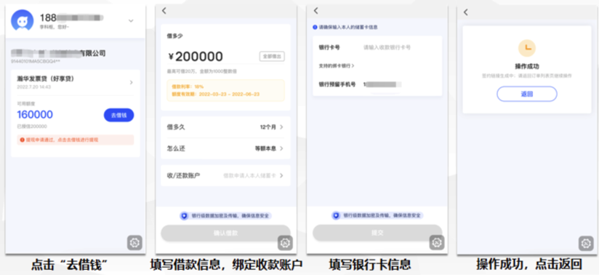Click the 瀚华发票贷（好享贷） product title
Screen dimensions: 599x275
point(46,79)
